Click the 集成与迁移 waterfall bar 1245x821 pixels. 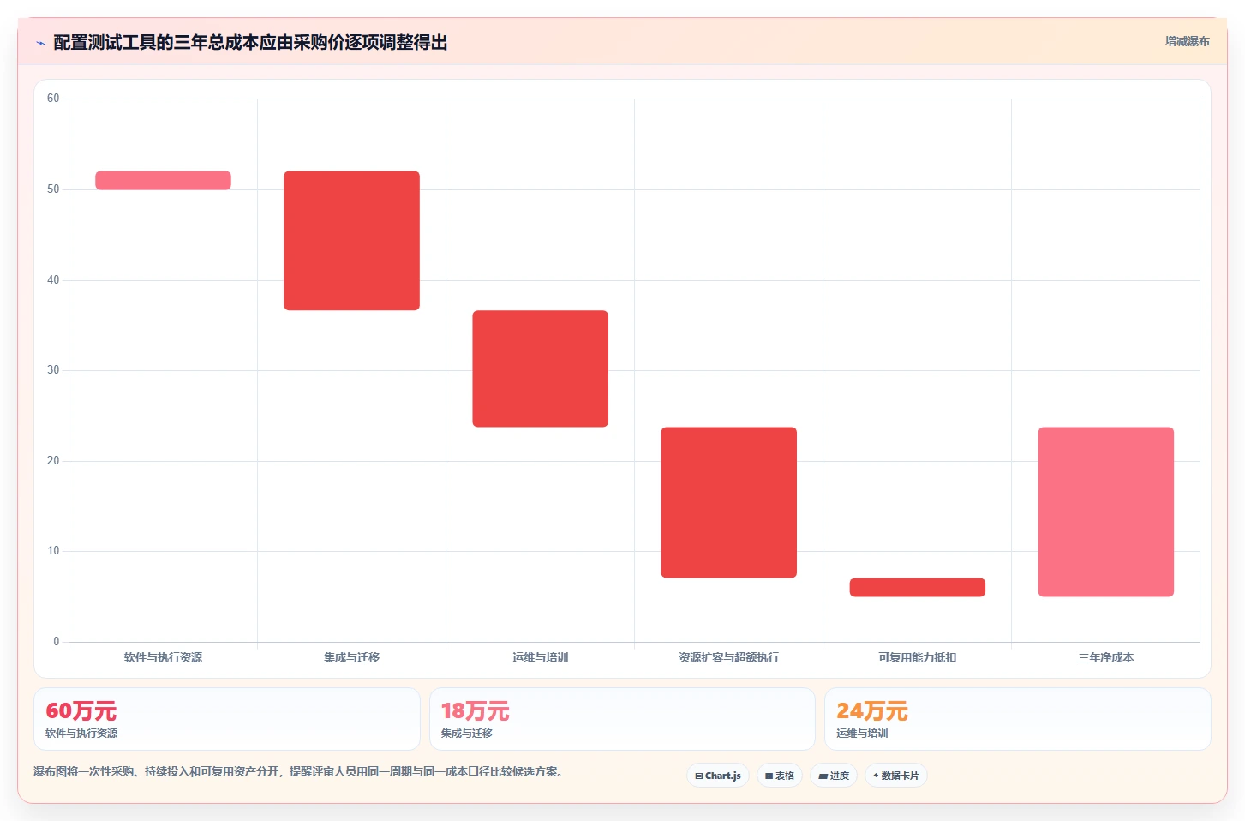(352, 241)
